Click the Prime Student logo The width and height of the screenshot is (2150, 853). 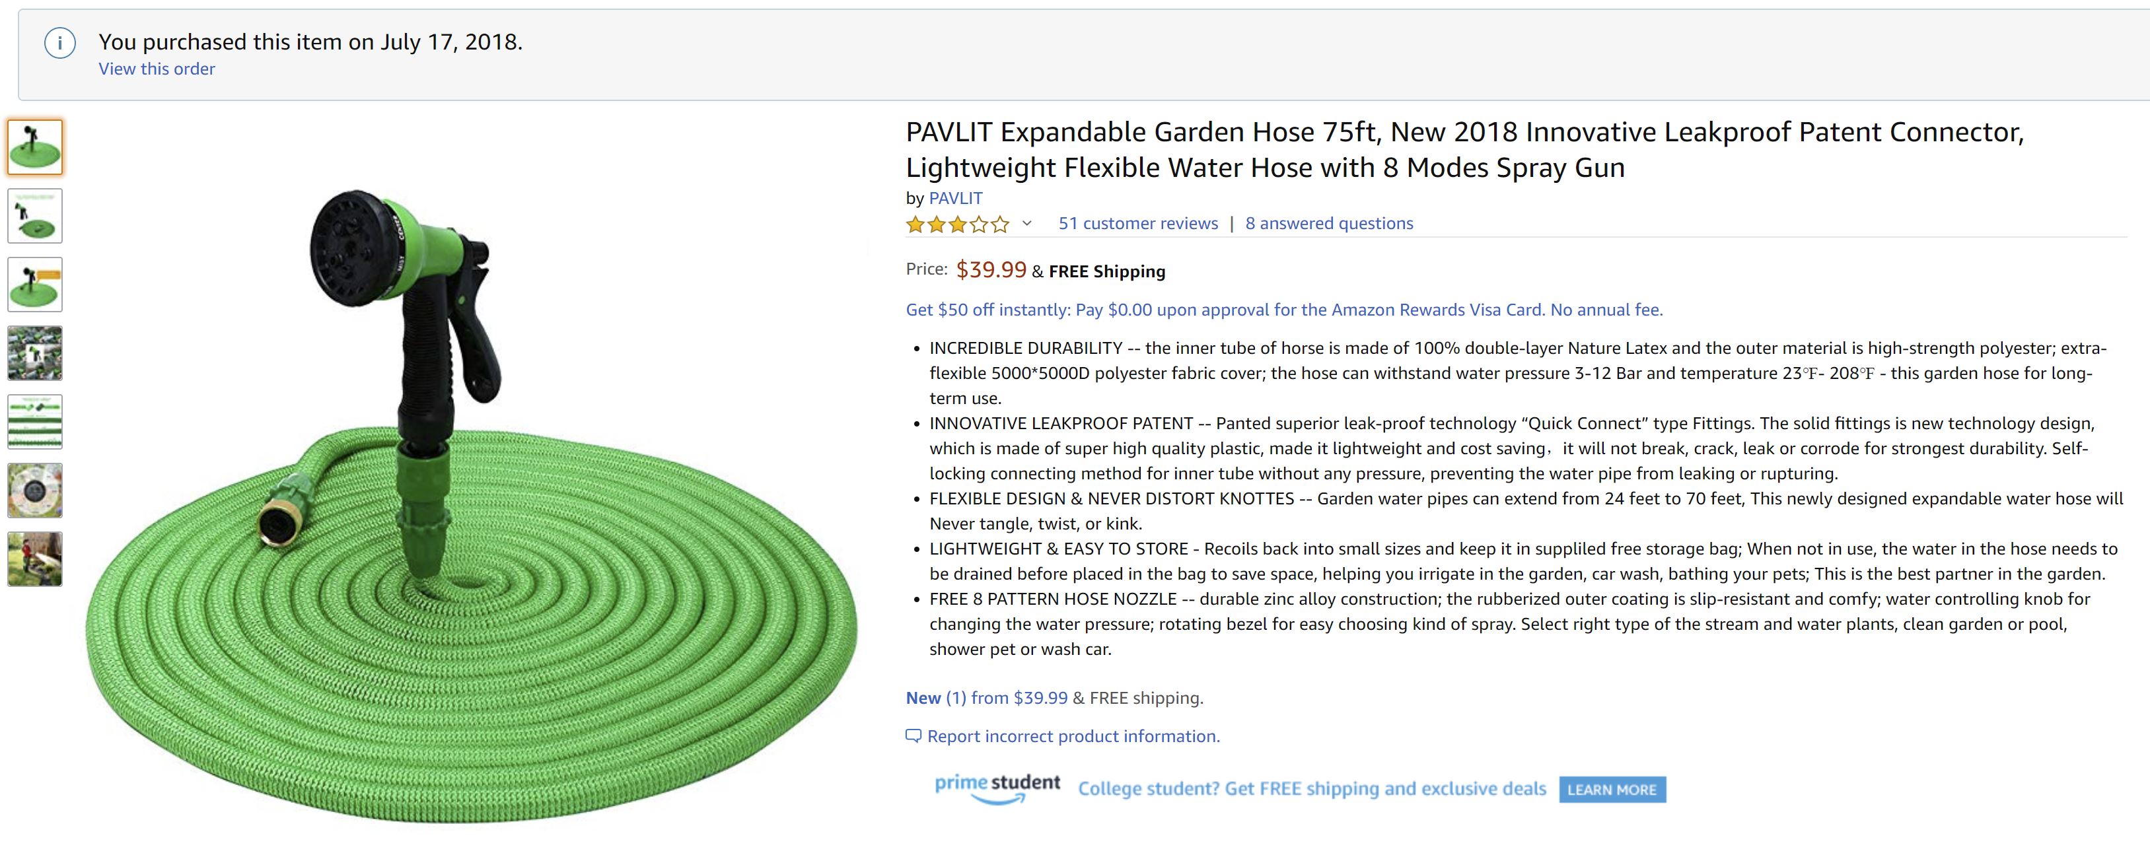click(997, 788)
